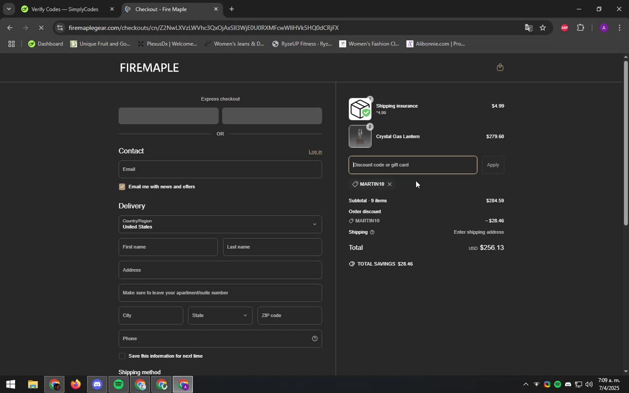Open File Explorer from the taskbar
Image resolution: width=629 pixels, height=393 pixels.
pyautogui.click(x=33, y=384)
